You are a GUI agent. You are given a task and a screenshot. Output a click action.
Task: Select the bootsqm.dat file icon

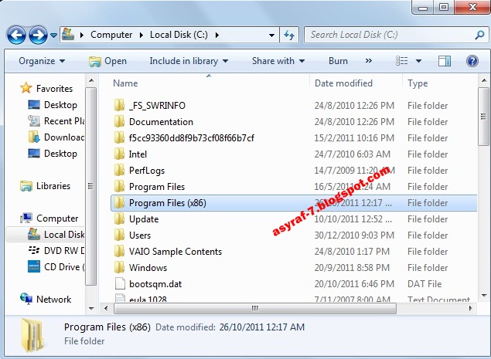pos(120,284)
